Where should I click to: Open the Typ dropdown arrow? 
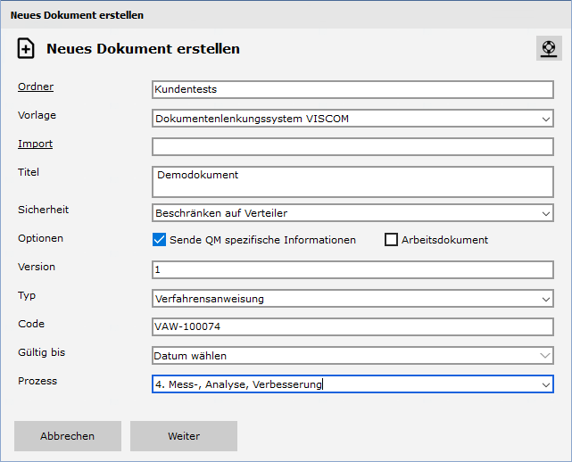(545, 299)
